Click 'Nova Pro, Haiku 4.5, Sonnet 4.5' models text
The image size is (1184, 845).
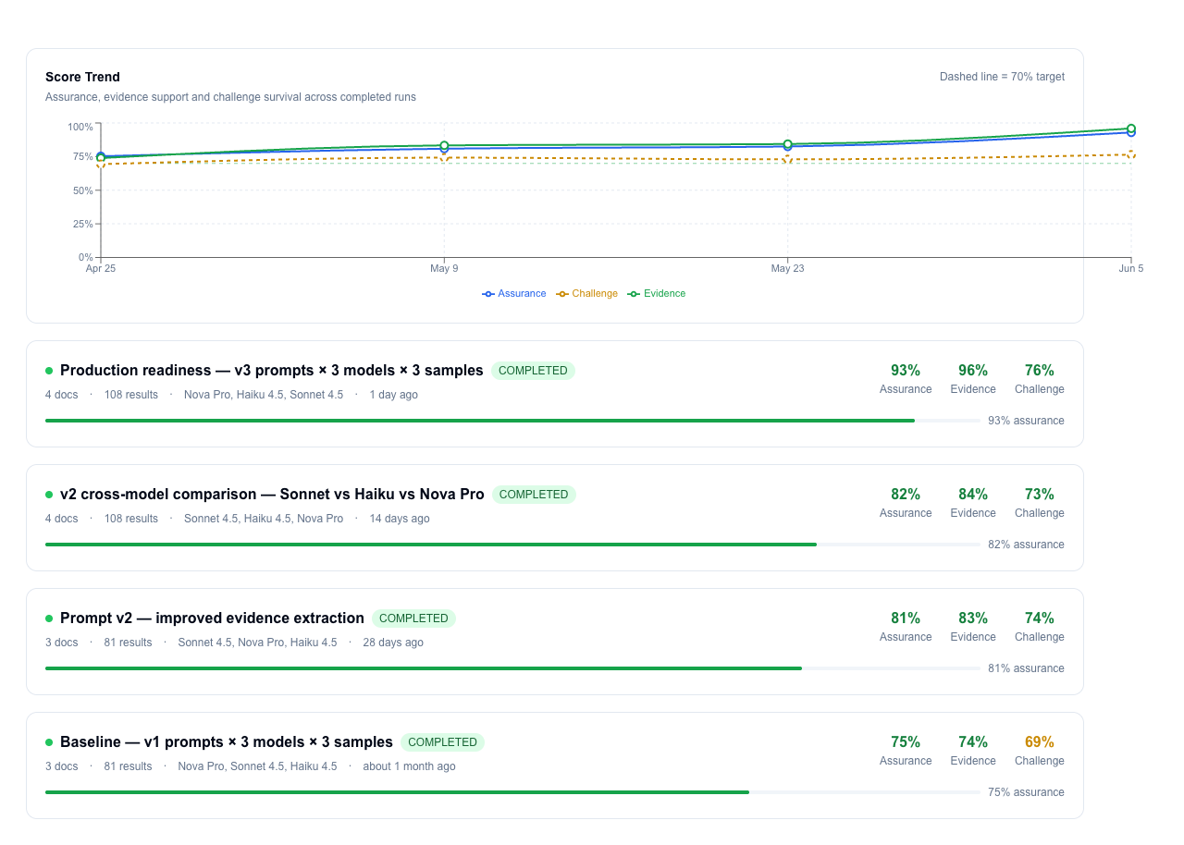point(264,395)
